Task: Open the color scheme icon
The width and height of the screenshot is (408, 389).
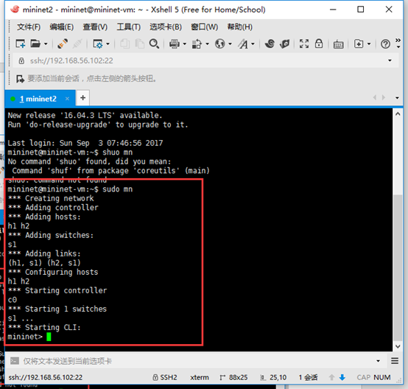Action: click(197, 43)
